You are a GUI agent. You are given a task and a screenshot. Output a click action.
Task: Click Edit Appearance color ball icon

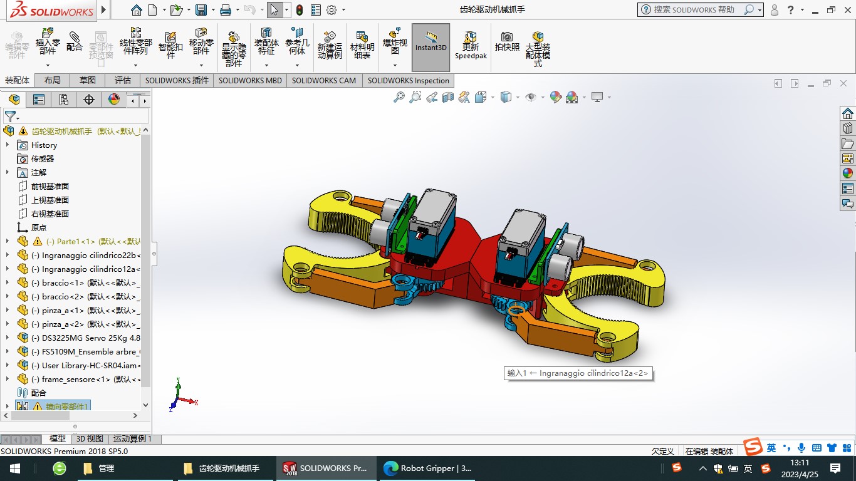pyautogui.click(x=555, y=97)
